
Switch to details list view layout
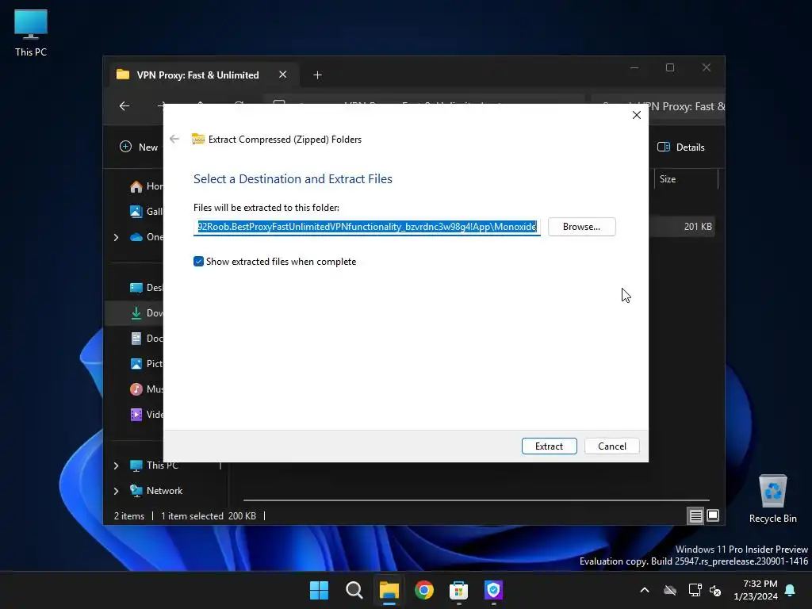click(x=695, y=515)
